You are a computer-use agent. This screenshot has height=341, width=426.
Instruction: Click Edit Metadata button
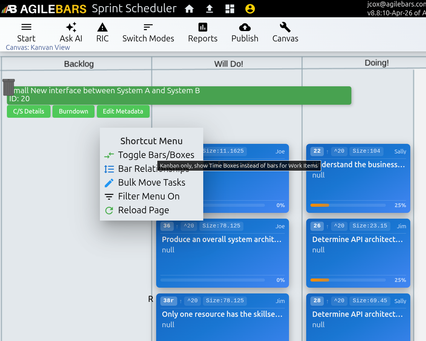tap(123, 111)
